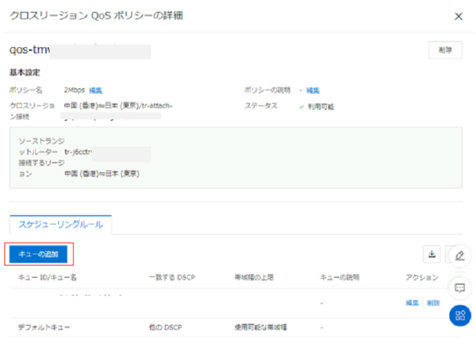This screenshot has height=348, width=476.
Task: Click the 一致する DSCP column header
Action: 172,277
